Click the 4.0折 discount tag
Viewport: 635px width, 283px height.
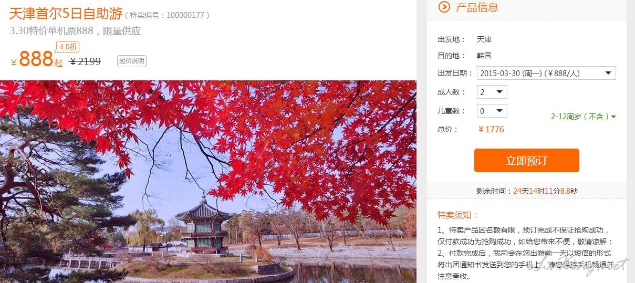67,47
